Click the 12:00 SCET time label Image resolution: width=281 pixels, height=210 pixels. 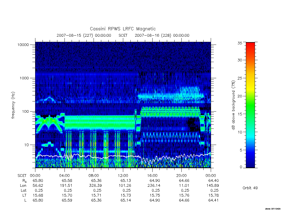[123, 176]
